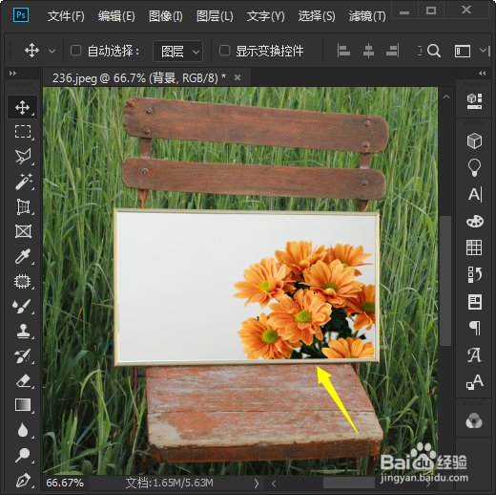The height and width of the screenshot is (495, 496).
Task: Click align left edges button
Action: [x=343, y=51]
